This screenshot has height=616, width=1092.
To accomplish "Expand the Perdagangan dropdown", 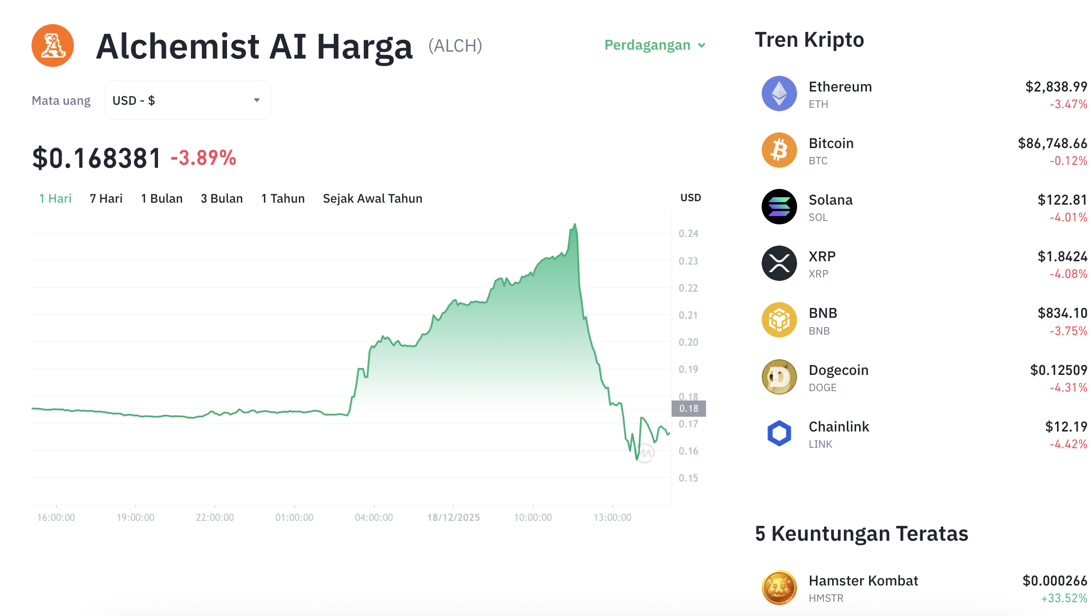I will [x=655, y=45].
